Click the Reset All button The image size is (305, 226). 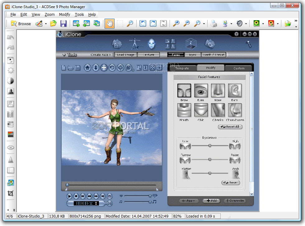(230, 127)
